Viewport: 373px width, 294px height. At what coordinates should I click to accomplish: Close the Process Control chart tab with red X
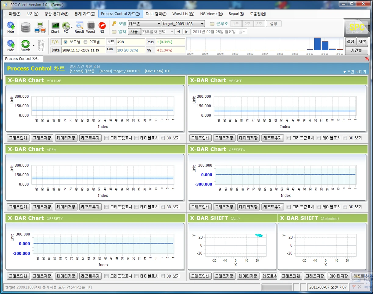(367, 59)
